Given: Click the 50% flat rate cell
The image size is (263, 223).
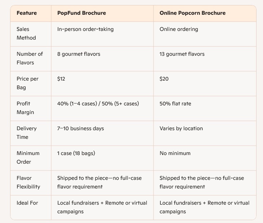Looking at the screenshot, I should [175, 104].
